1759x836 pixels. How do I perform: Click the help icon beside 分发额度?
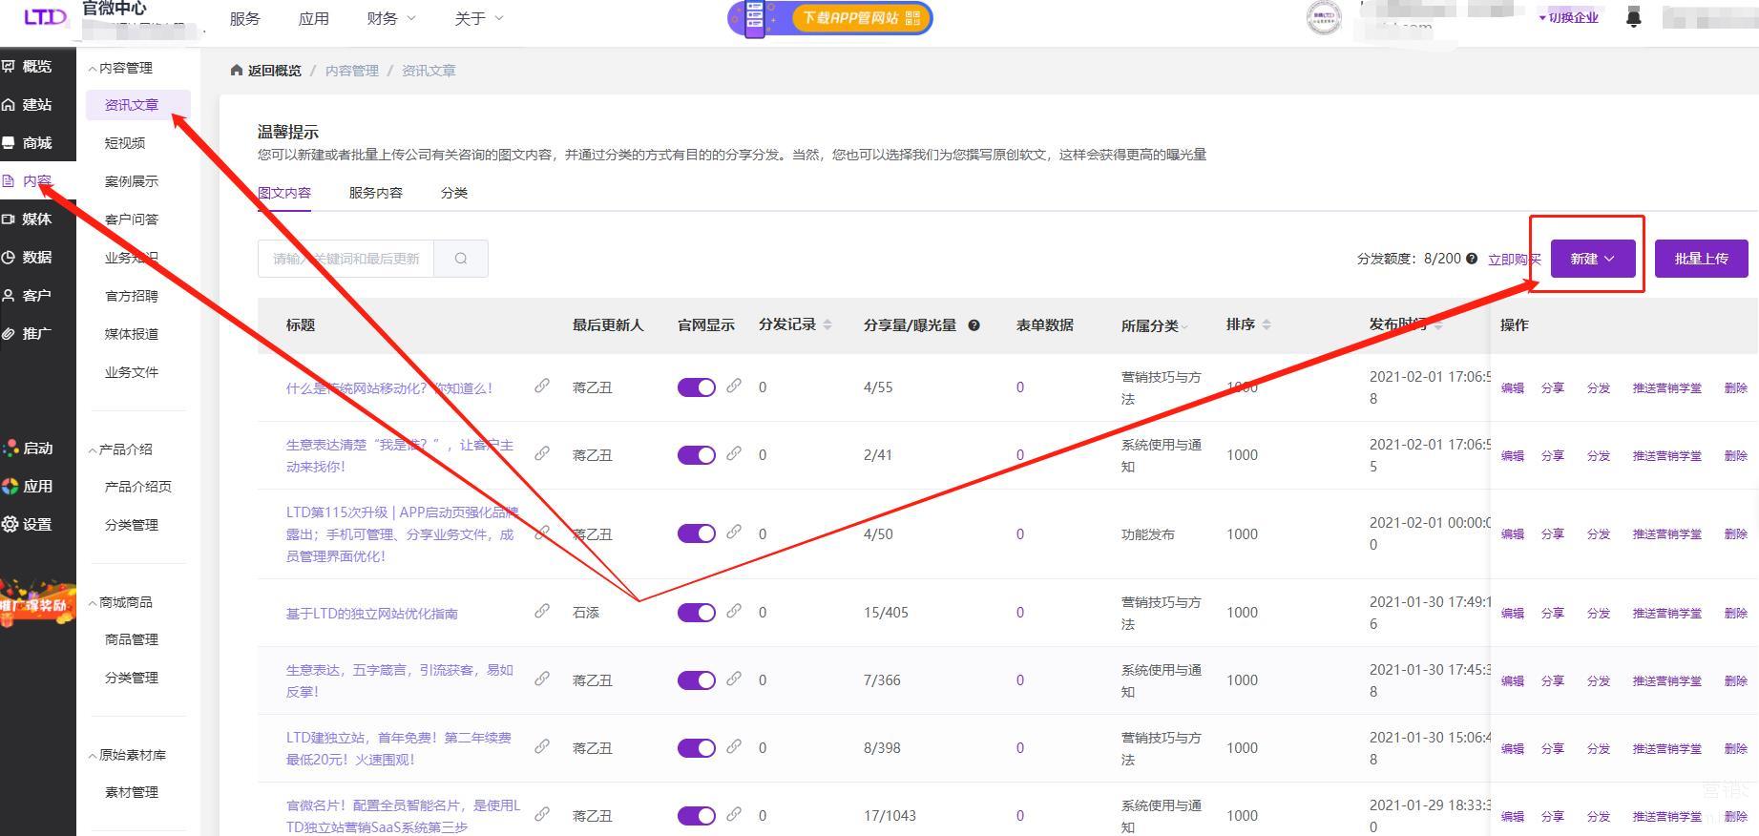coord(1472,259)
